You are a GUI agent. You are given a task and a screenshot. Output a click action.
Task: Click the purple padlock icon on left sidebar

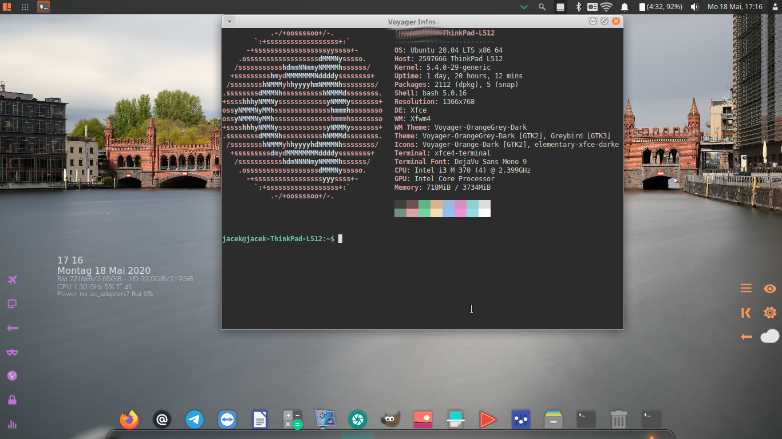coord(12,400)
